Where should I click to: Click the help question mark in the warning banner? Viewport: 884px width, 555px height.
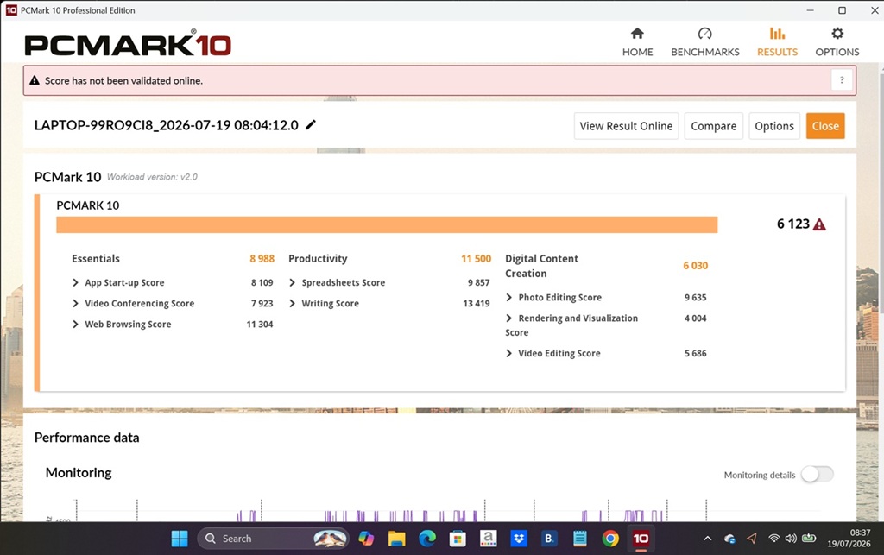pyautogui.click(x=842, y=80)
